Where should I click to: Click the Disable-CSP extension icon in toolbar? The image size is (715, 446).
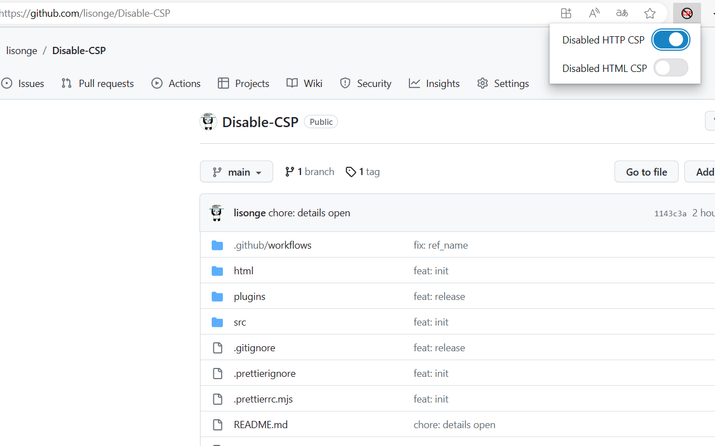687,13
